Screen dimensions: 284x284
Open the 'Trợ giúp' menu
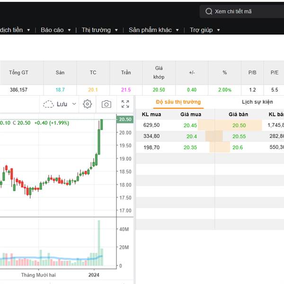click(201, 30)
